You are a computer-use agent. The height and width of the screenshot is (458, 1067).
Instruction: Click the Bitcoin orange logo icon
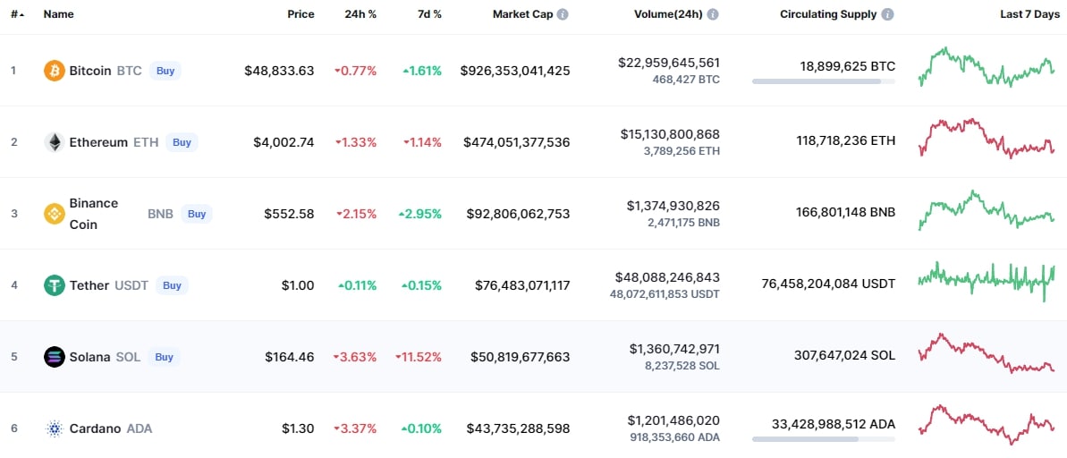[55, 70]
